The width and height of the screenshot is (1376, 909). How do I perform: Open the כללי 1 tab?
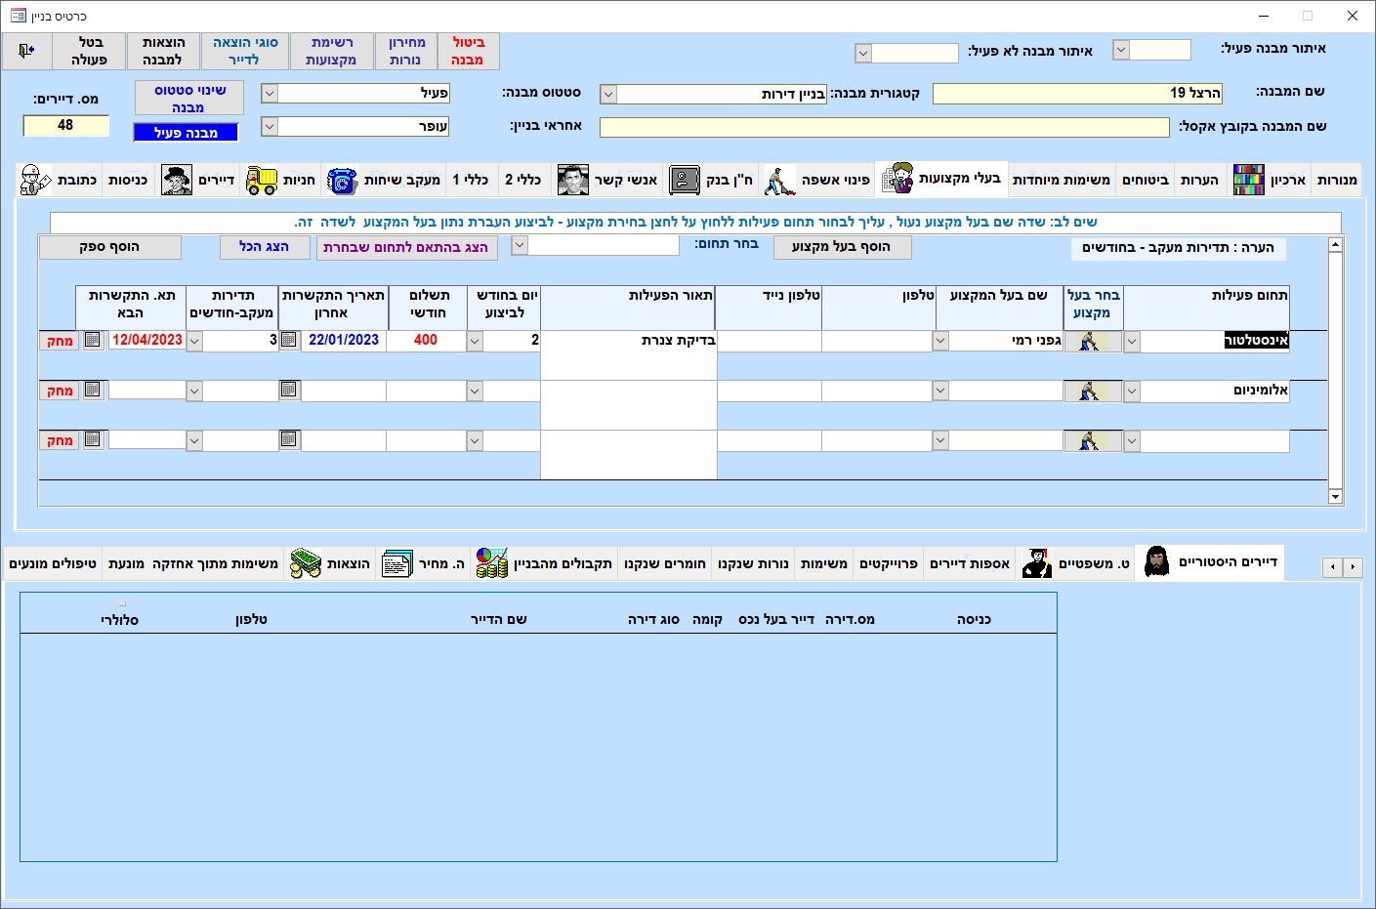471,180
